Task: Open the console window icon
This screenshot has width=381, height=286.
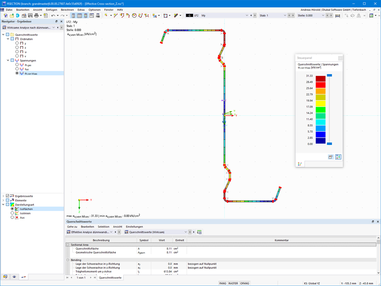Action: (x=92, y=16)
